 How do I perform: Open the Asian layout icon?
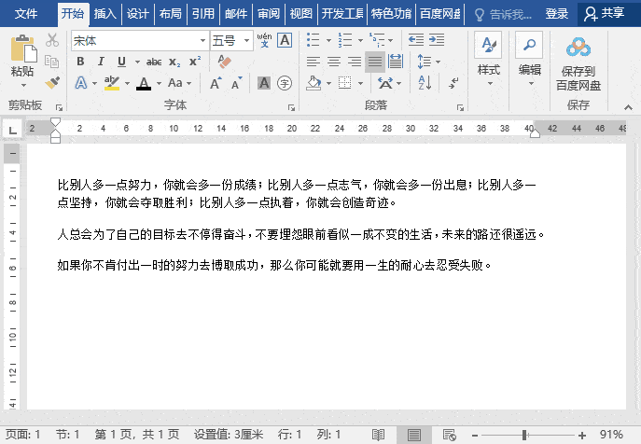[385, 83]
